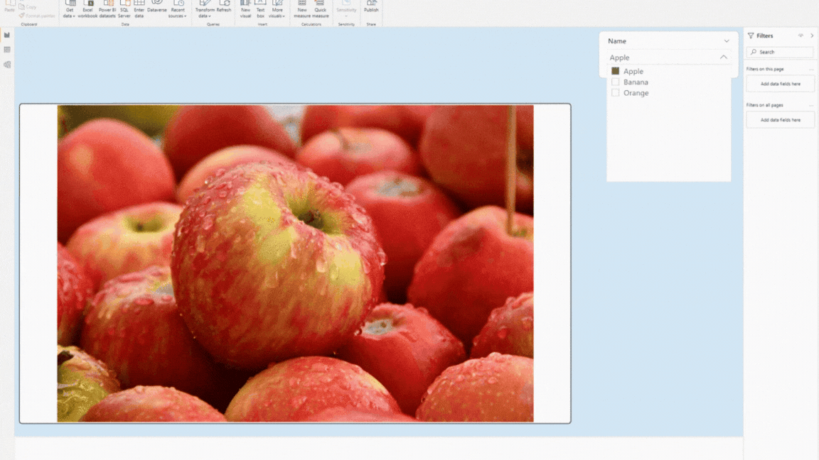This screenshot has width=819, height=460.
Task: Open the Dataverse connector
Action: 156,7
